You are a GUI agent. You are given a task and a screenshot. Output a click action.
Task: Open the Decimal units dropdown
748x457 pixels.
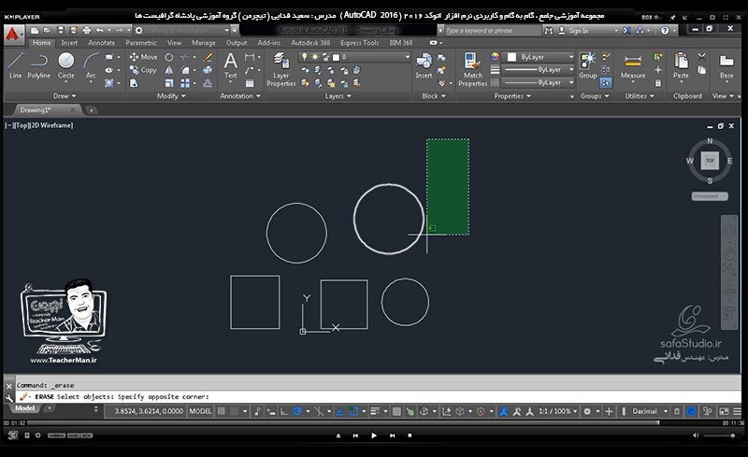(x=650, y=411)
